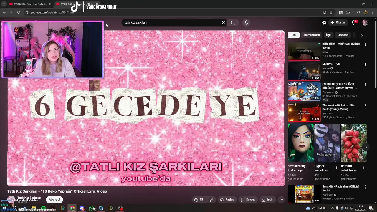
Task: Click the sparkle icon beside Oluştur
Action: (x=324, y=23)
